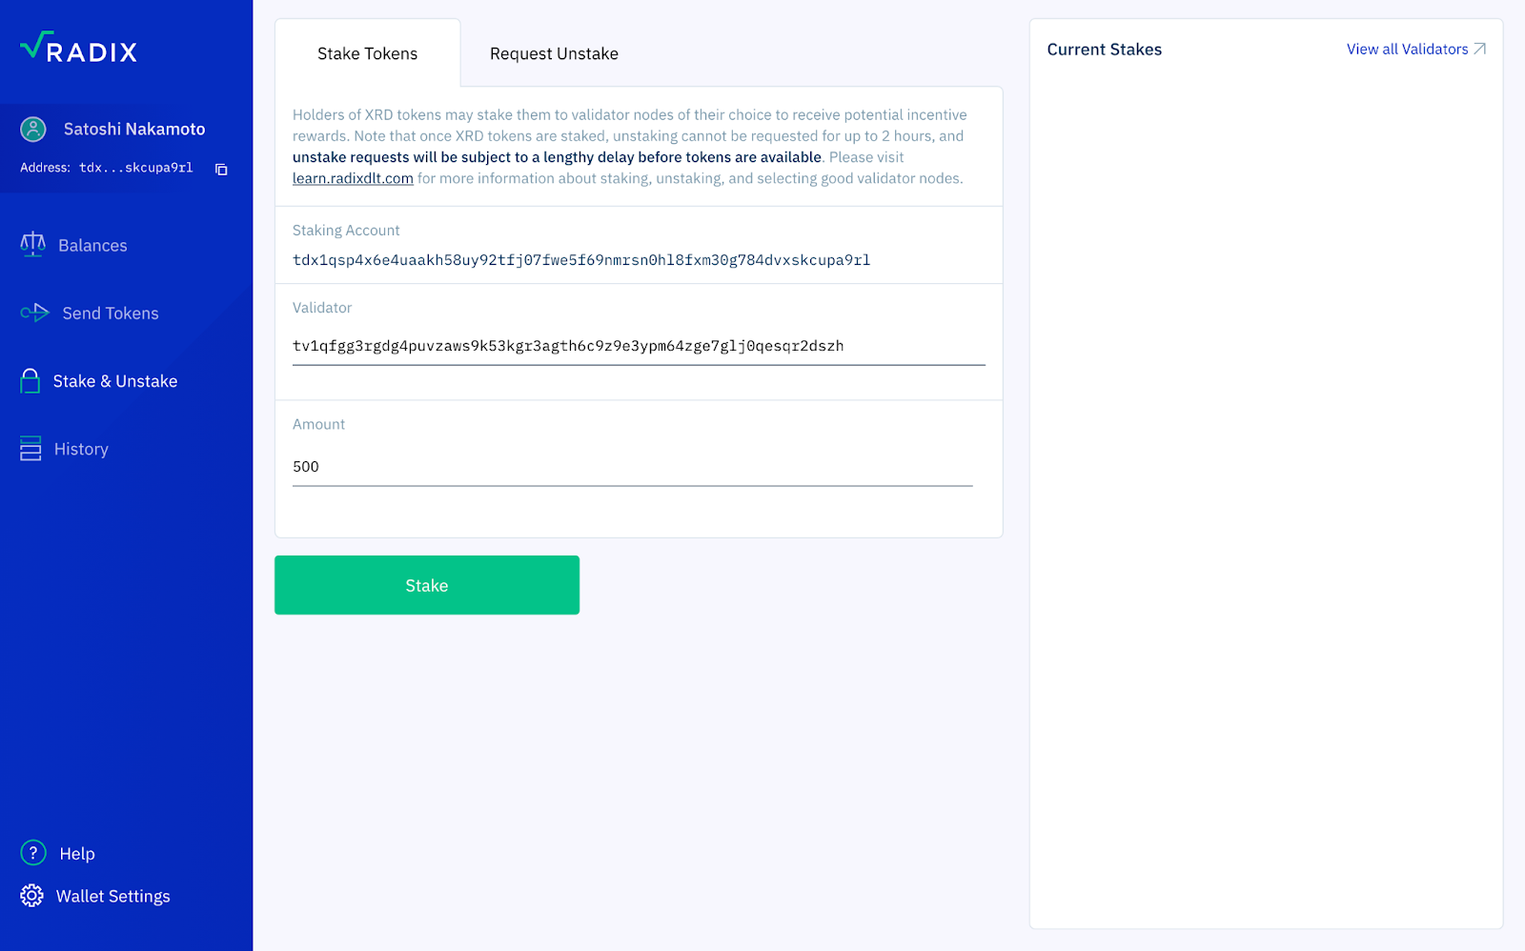Select the Stake Tokens tab
This screenshot has width=1525, height=951.
tap(367, 53)
